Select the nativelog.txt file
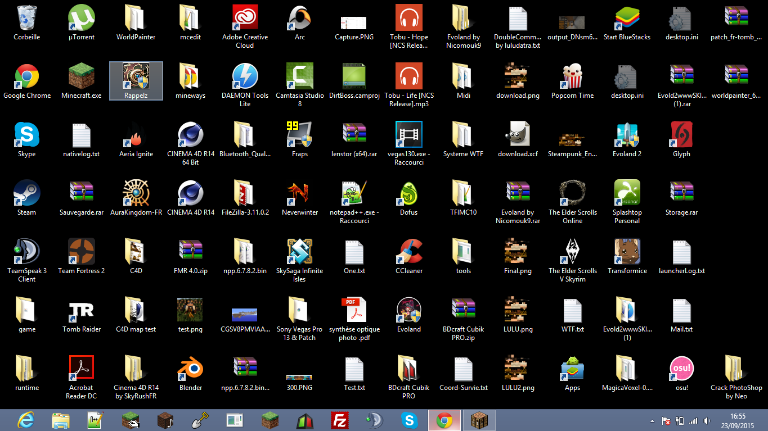The height and width of the screenshot is (431, 768). pyautogui.click(x=82, y=139)
